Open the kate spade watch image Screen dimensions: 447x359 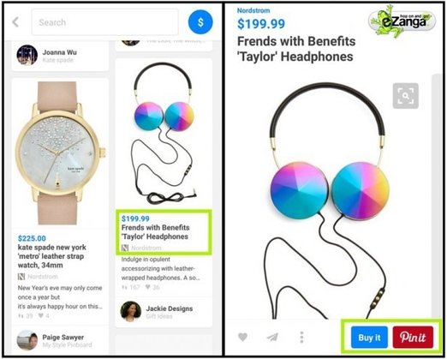[60, 153]
